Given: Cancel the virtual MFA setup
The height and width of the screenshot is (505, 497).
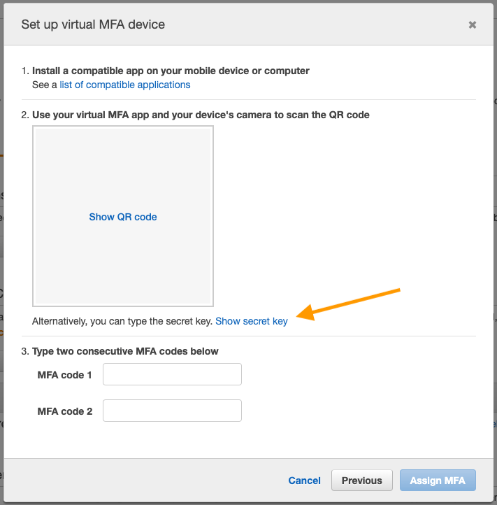Looking at the screenshot, I should click(x=304, y=481).
